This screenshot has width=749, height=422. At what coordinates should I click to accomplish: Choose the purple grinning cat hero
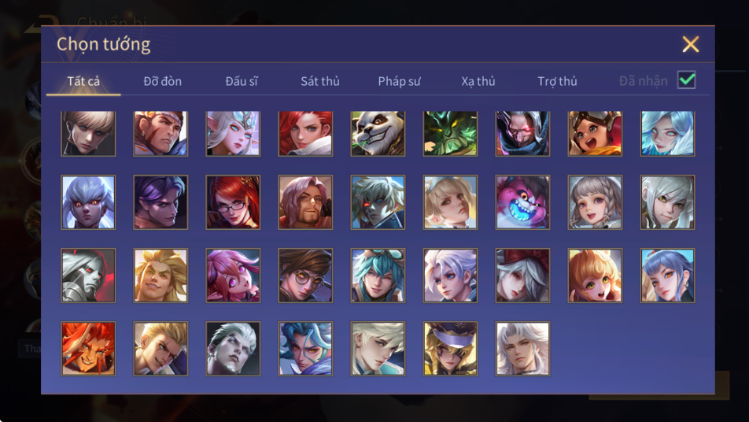click(522, 202)
